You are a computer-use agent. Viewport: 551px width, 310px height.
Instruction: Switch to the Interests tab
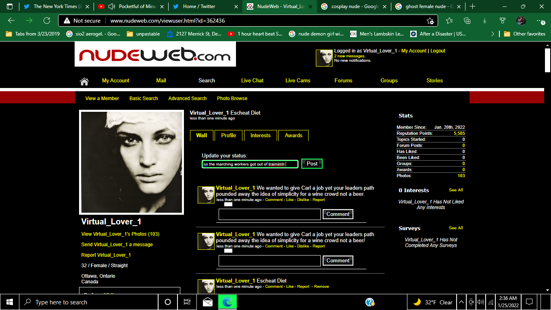pyautogui.click(x=260, y=135)
